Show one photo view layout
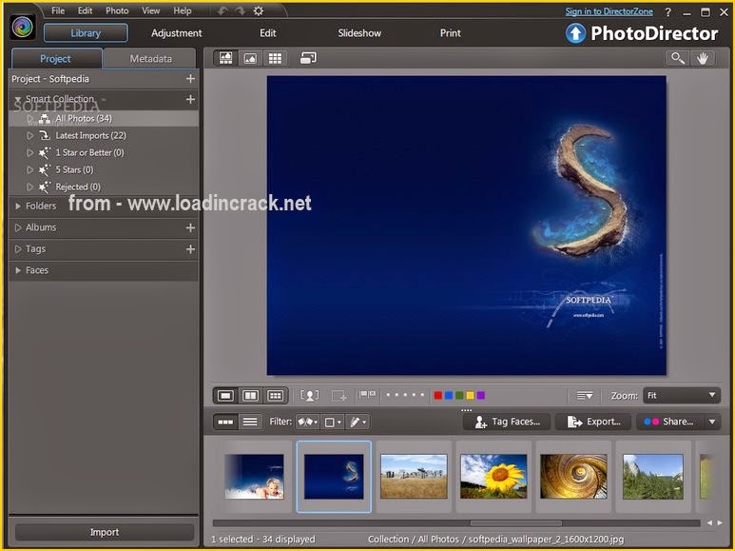735x551 pixels. [225, 396]
